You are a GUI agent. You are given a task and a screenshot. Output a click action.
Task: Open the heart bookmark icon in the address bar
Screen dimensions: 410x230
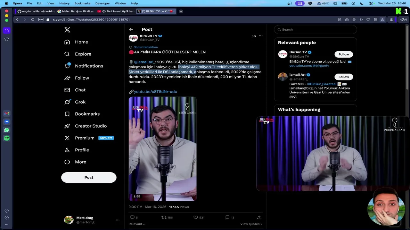368,19
